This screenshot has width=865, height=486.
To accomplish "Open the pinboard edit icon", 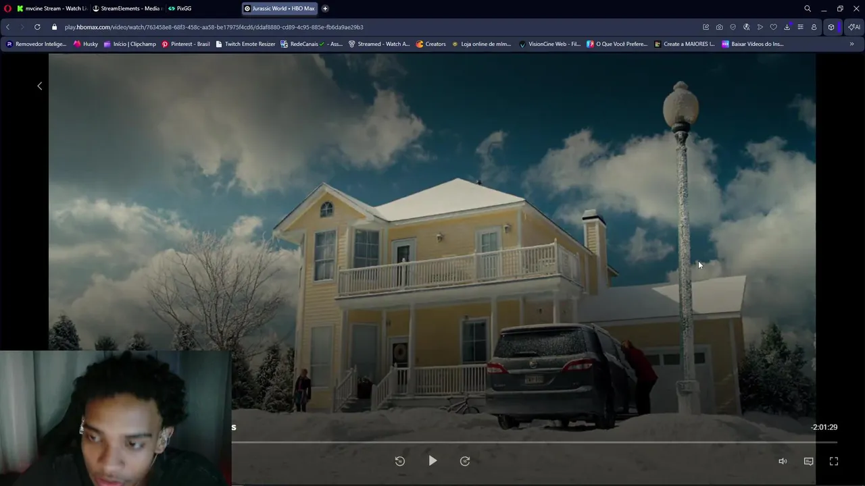I will [706, 27].
